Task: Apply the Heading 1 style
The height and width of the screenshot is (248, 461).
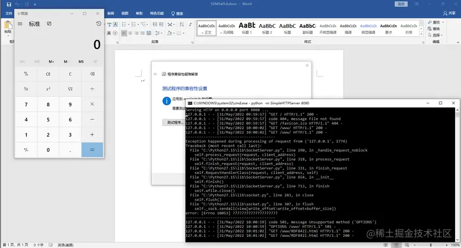Action: coord(247,28)
